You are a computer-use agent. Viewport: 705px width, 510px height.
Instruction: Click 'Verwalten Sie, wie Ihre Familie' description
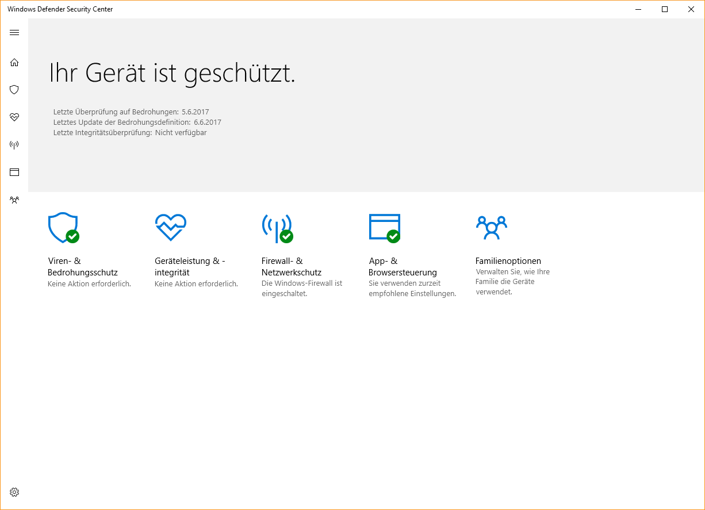(513, 282)
